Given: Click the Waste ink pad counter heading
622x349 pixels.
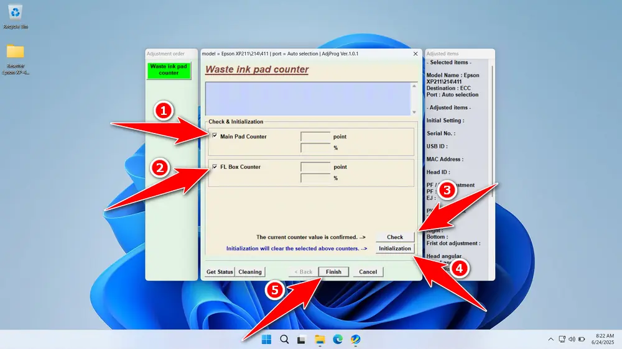Looking at the screenshot, I should coord(257,70).
